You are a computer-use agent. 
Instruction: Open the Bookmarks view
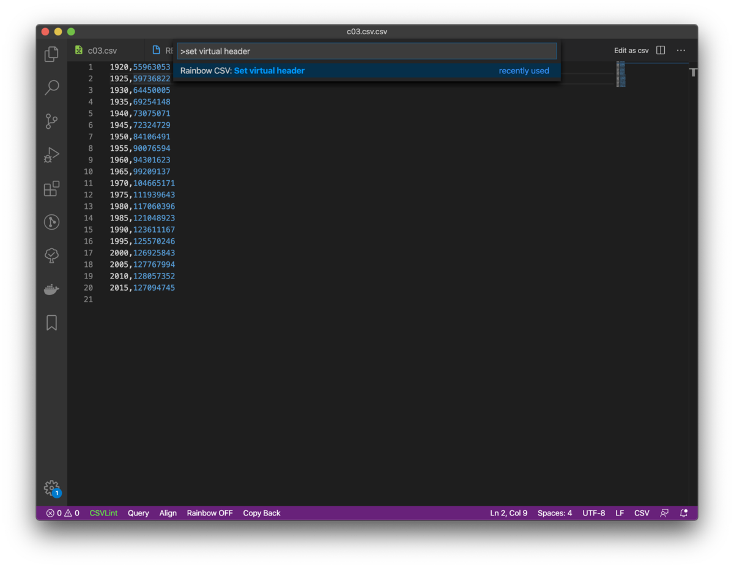pos(51,322)
